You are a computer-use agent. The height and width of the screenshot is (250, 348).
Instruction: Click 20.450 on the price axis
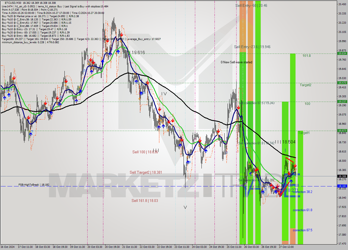point(342,4)
